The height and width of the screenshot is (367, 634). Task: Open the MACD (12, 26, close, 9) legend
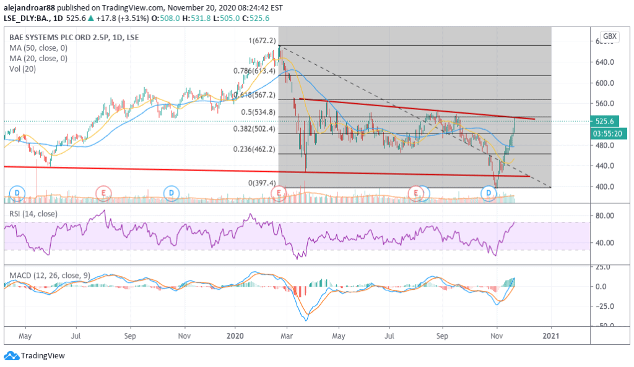[x=47, y=272]
